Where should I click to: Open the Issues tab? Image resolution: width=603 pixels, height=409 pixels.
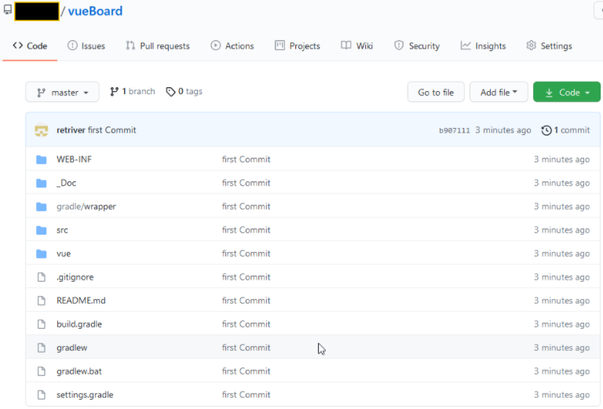tap(86, 46)
